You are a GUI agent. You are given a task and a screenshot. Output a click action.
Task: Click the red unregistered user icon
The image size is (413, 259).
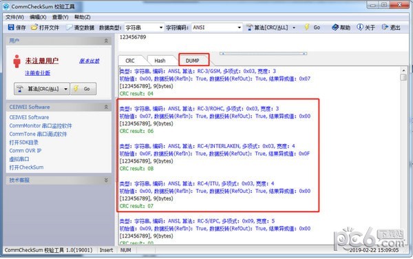coord(17,61)
